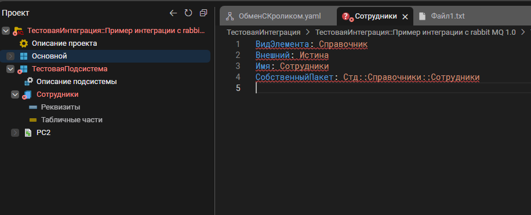Screen dimensions: 531x215
Task: Click the Реквизиты attribute icon
Action: 33,107
